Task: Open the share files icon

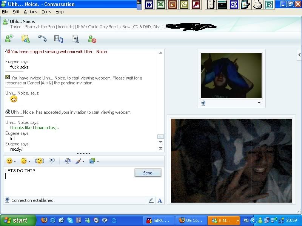Action: [26, 39]
